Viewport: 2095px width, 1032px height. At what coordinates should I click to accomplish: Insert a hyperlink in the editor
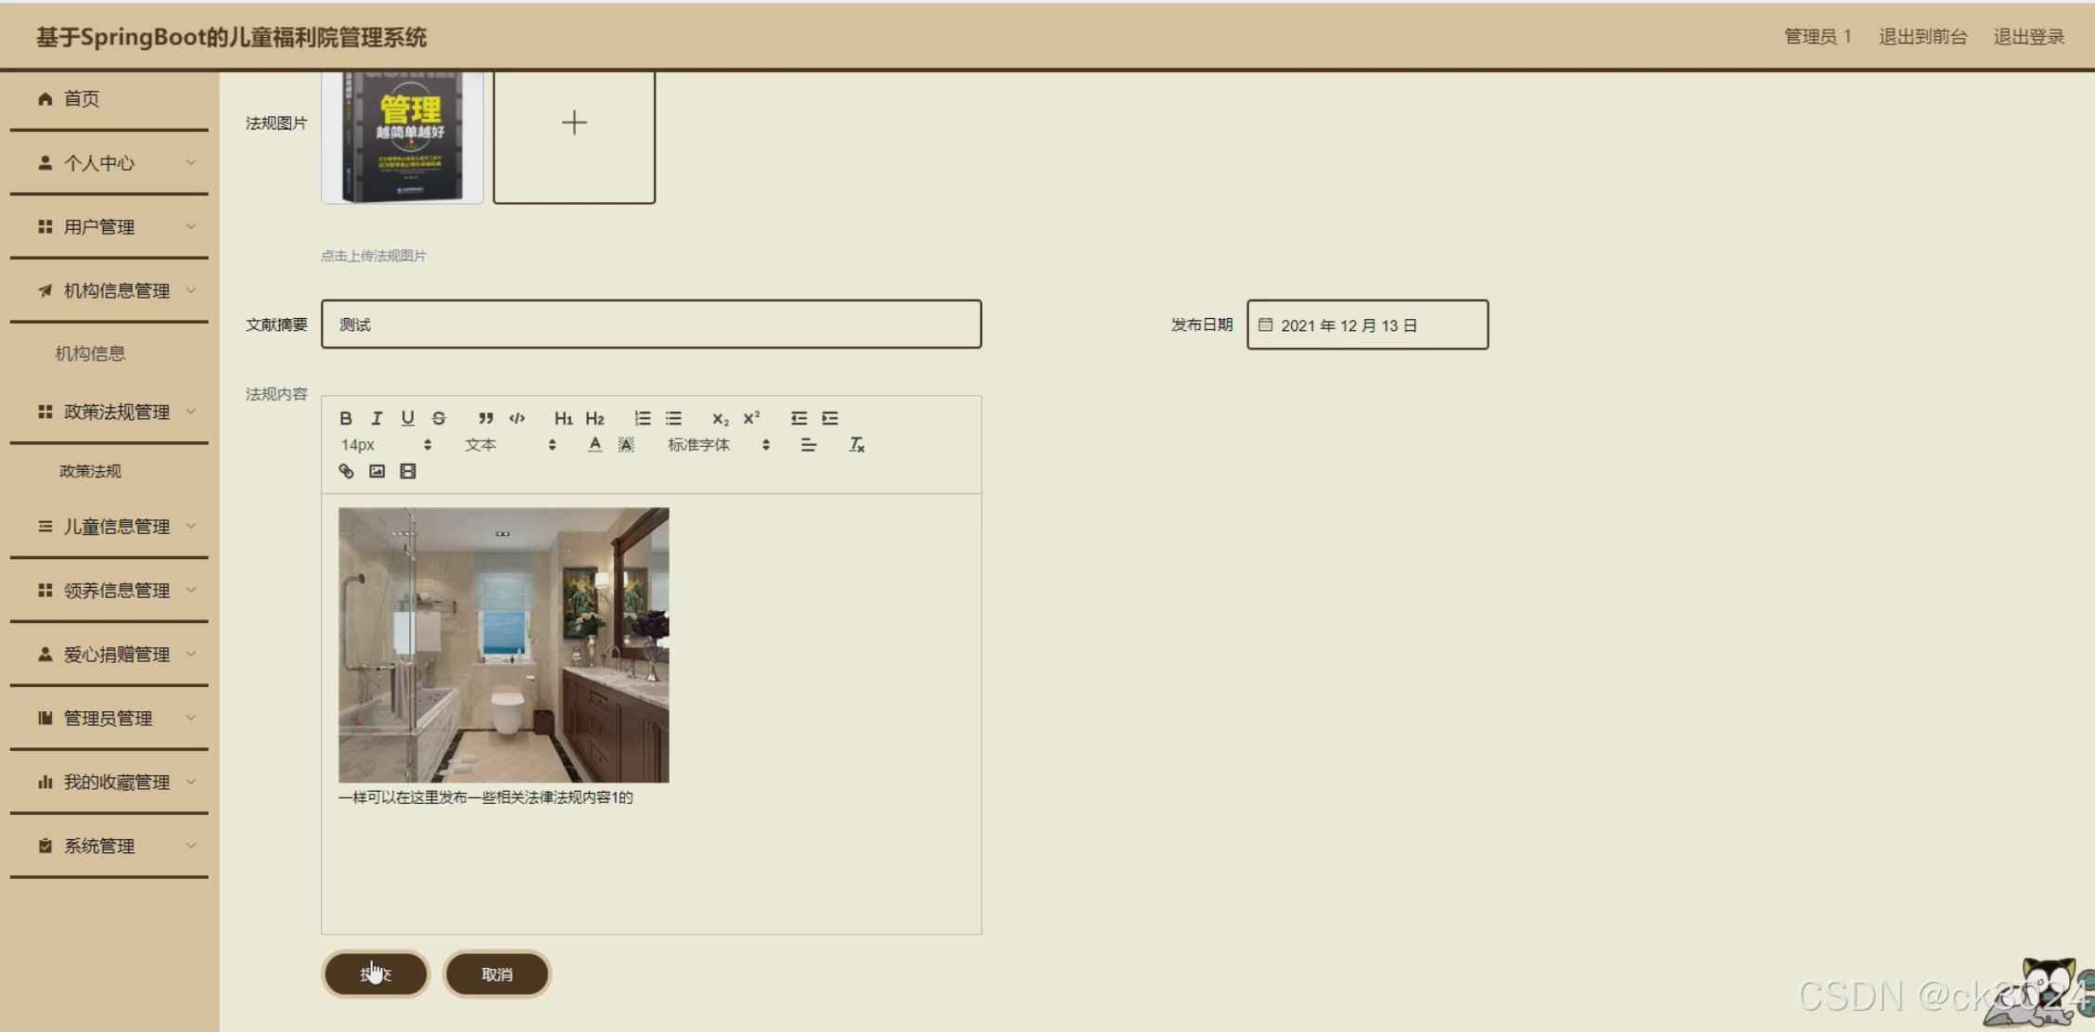click(x=346, y=471)
